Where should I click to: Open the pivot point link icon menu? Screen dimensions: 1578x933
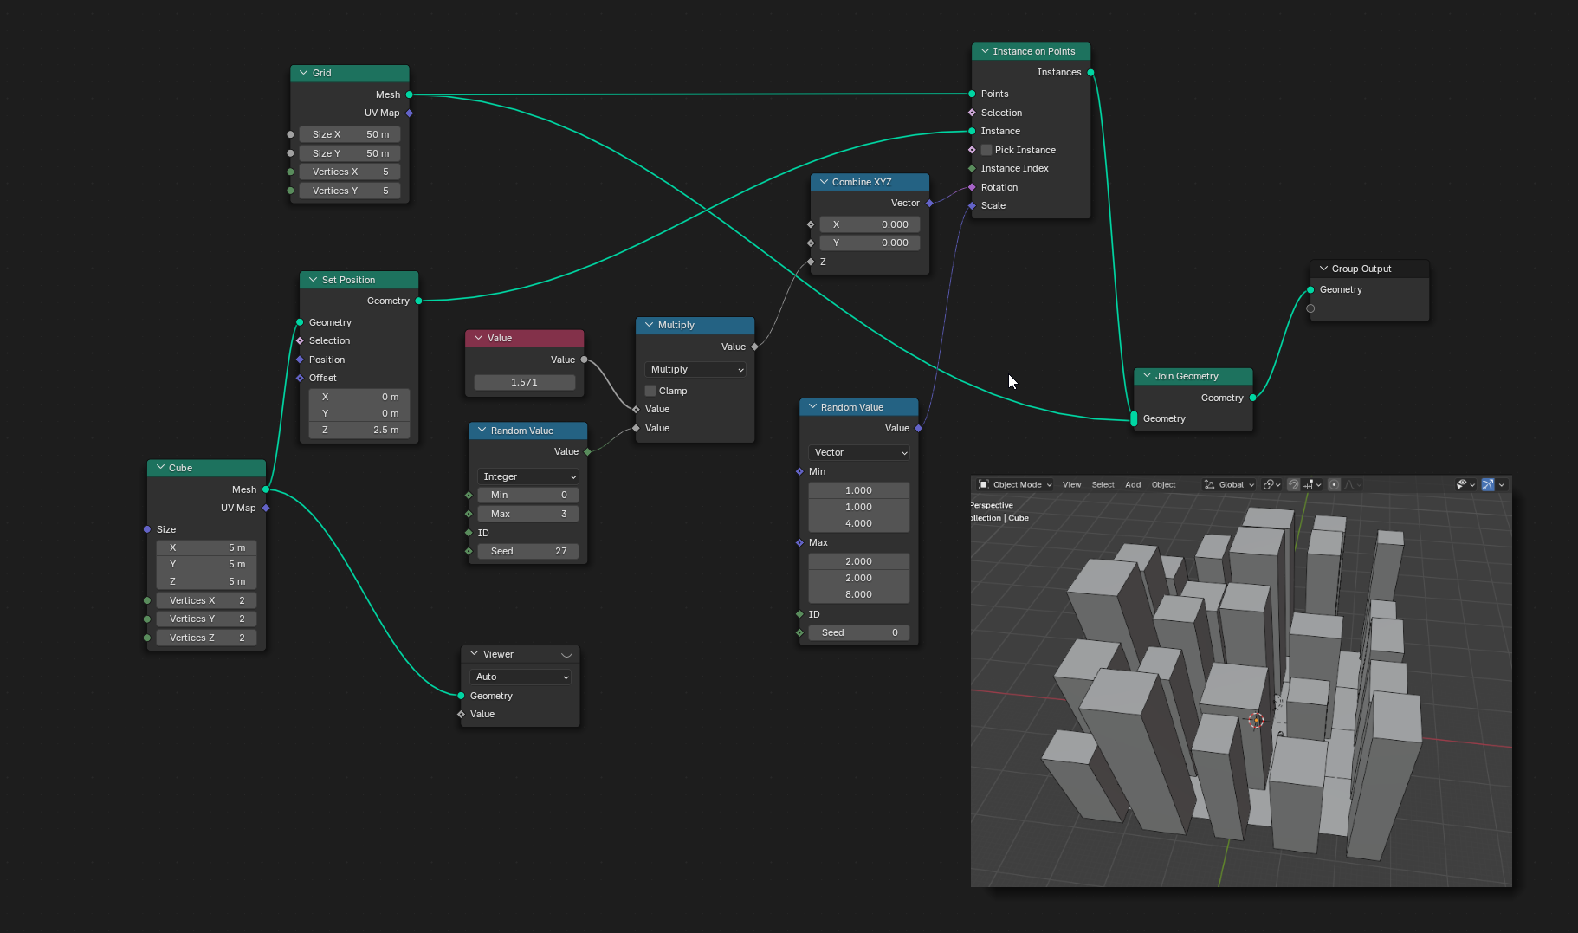(x=1269, y=485)
